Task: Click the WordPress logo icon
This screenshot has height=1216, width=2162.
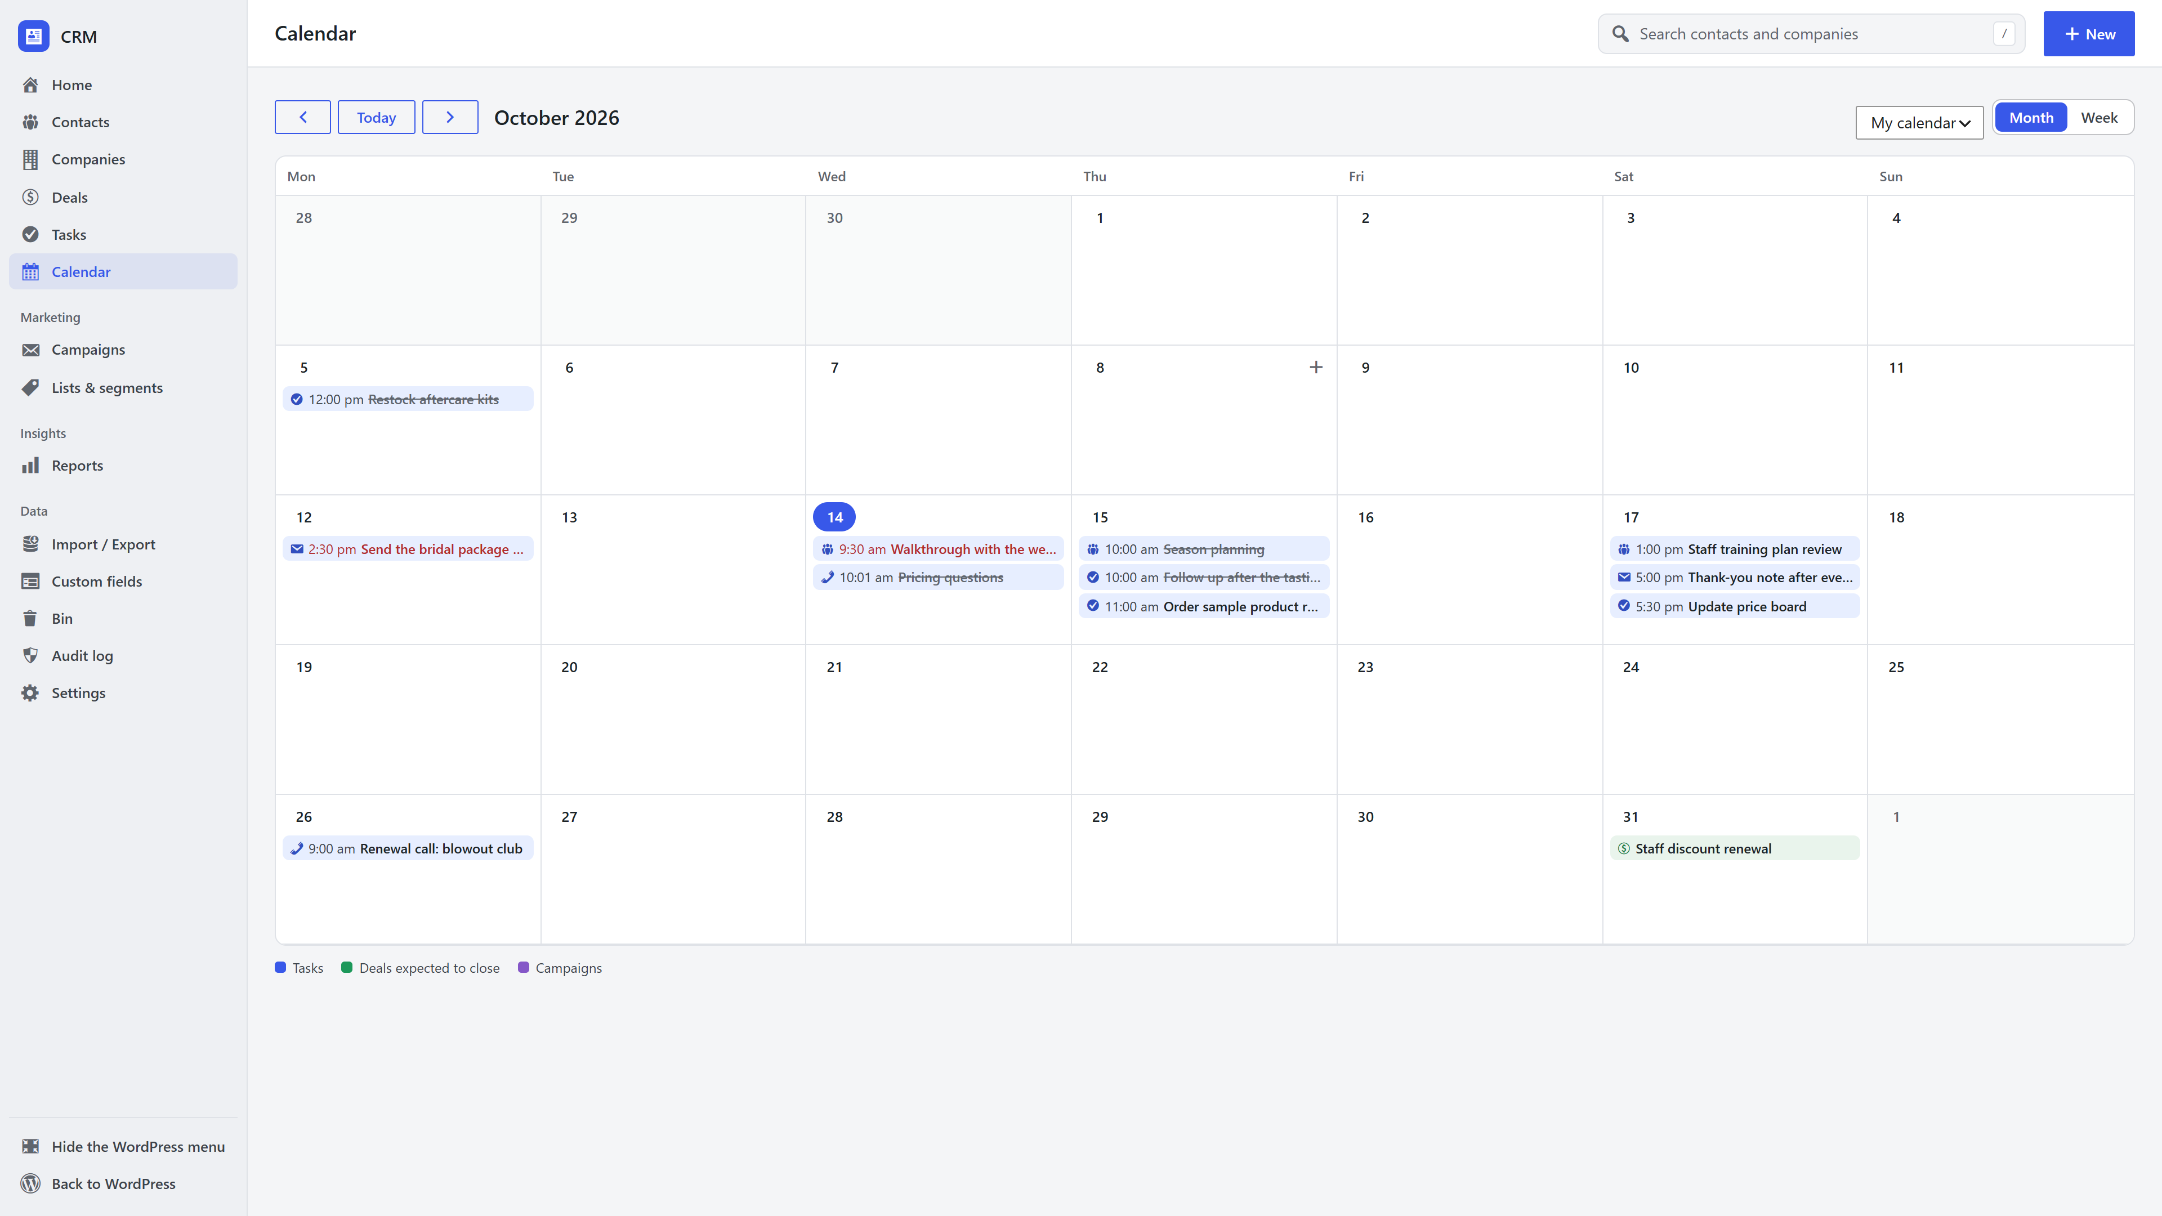Action: 31,1183
